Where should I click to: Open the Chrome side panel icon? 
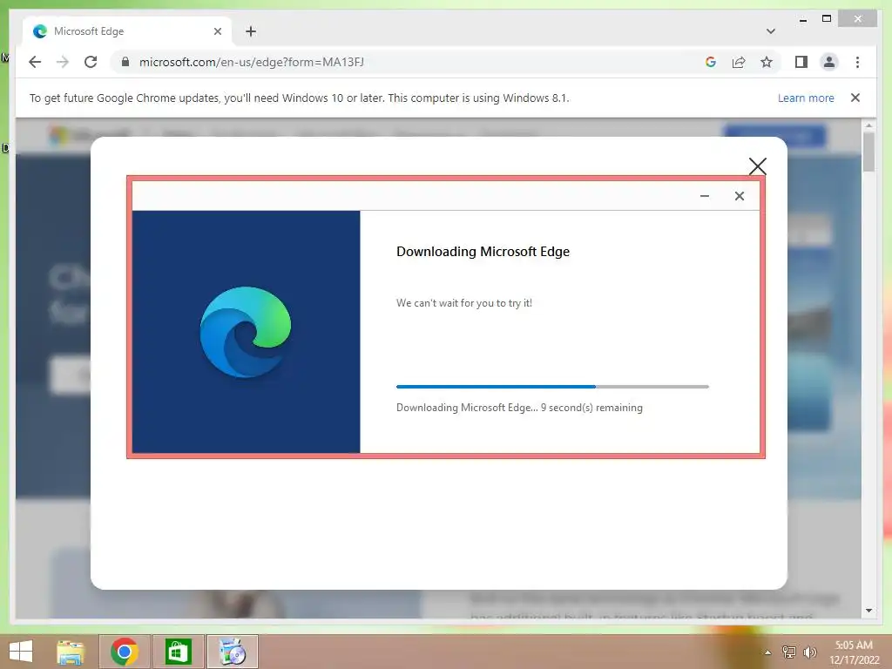coord(801,62)
